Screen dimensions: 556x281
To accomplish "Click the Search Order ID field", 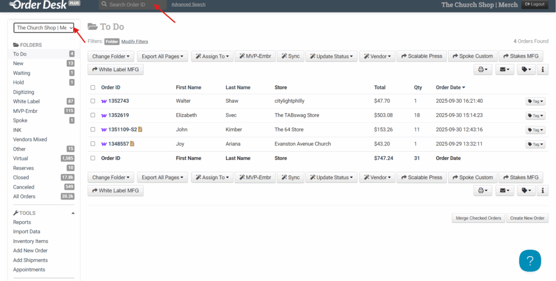I will coord(132,4).
